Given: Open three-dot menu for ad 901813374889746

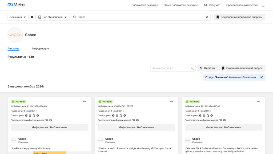Looking at the screenshot, I should pos(258,102).
